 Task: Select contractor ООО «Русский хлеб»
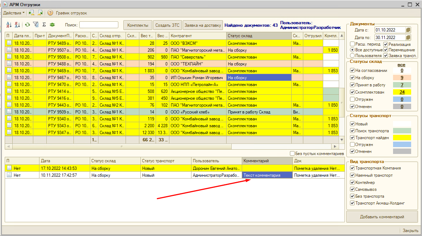coord(198,112)
